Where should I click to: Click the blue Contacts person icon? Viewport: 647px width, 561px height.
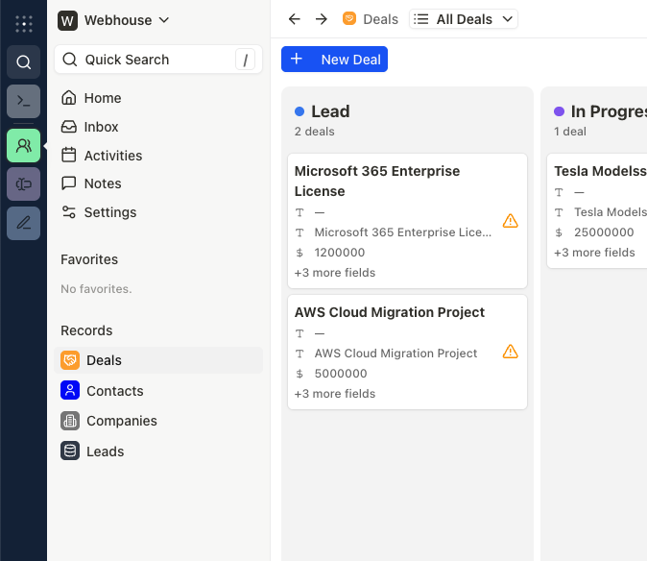click(x=70, y=391)
